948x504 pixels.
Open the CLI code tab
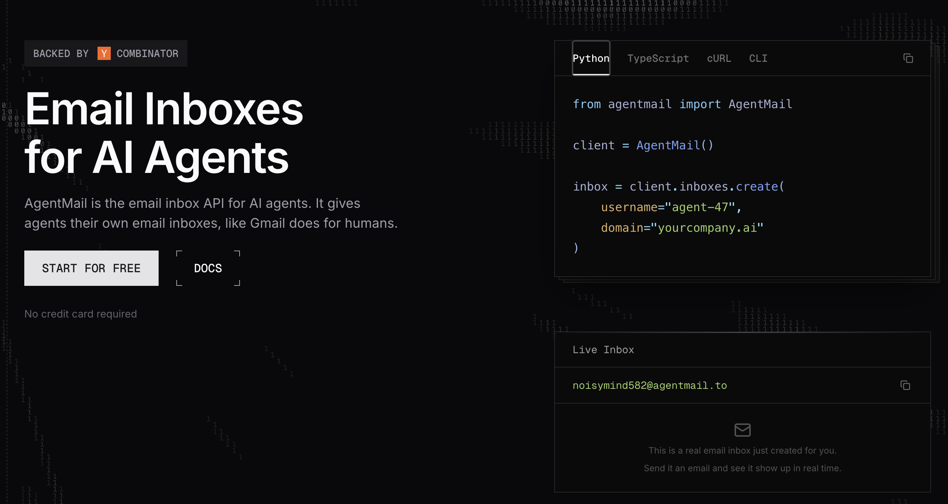pos(758,58)
